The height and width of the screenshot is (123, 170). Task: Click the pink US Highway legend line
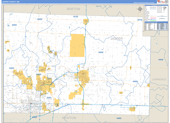coord(153,18)
